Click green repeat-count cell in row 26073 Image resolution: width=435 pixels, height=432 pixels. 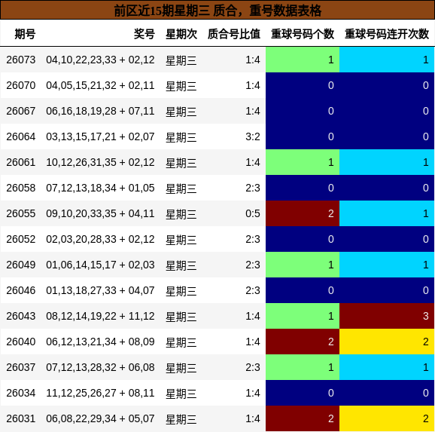(303, 60)
